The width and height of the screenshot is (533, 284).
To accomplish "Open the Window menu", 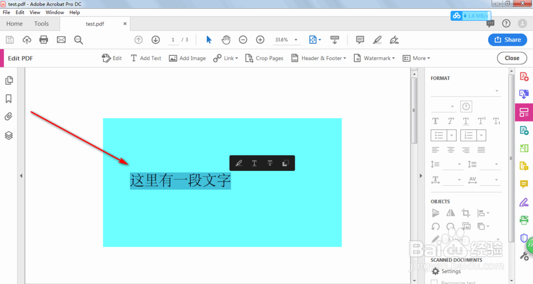I will click(x=55, y=12).
